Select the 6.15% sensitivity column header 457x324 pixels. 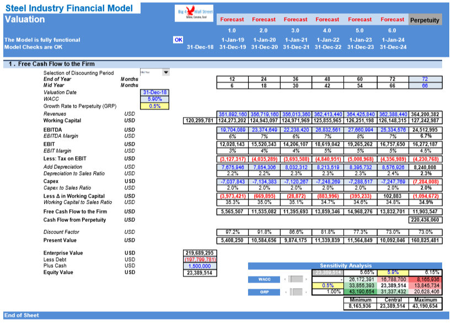point(426,273)
